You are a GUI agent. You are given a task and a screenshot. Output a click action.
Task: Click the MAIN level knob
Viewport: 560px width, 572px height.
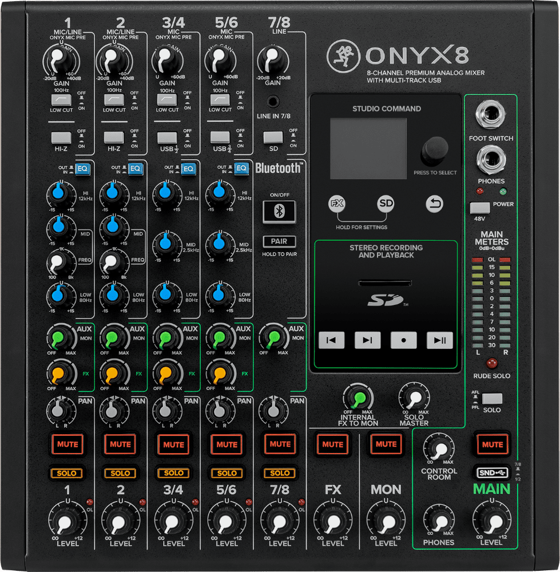point(493,521)
